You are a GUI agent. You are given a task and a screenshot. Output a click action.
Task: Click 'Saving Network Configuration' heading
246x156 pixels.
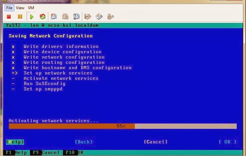coord(50,36)
